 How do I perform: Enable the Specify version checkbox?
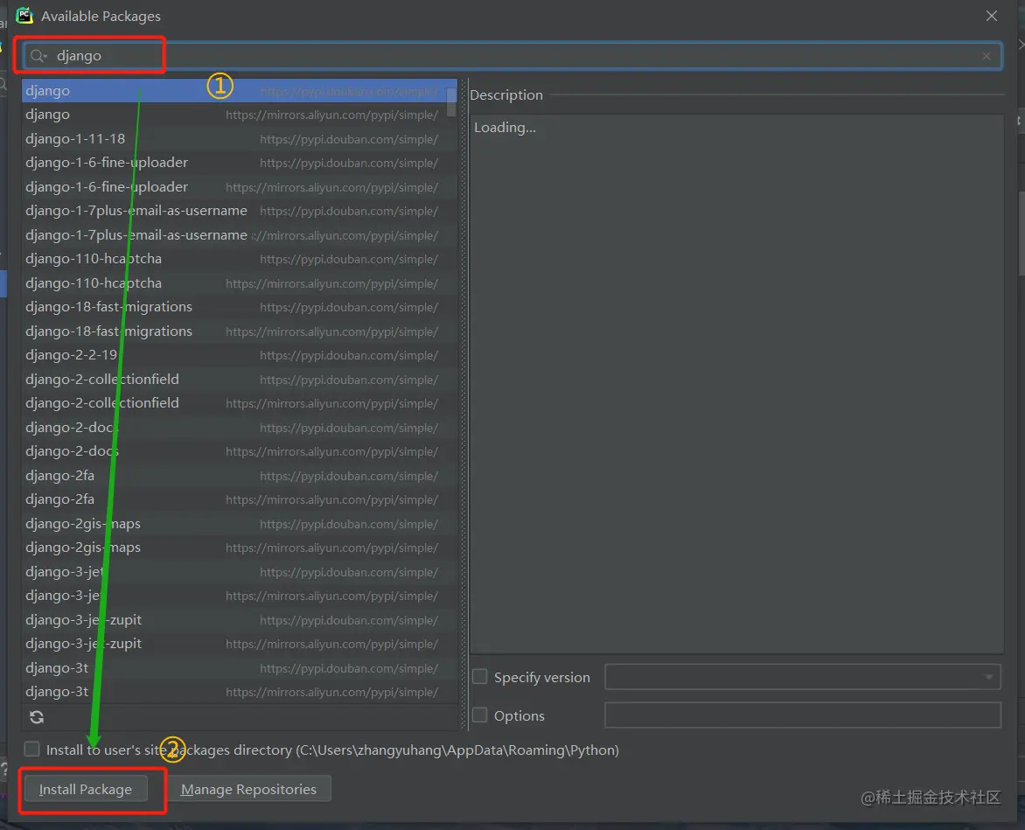[x=480, y=677]
